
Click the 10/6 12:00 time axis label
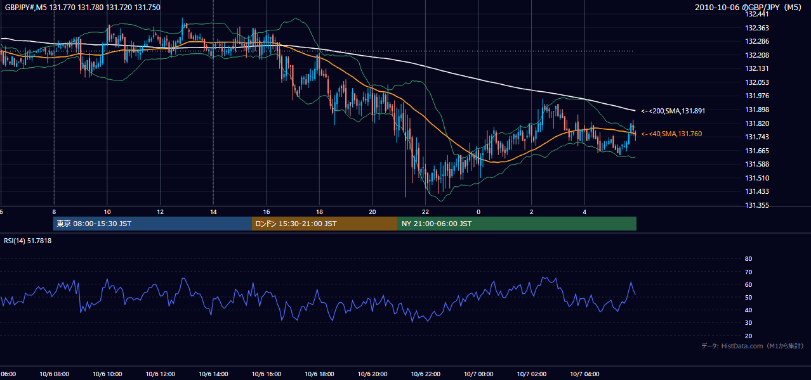tap(160, 374)
